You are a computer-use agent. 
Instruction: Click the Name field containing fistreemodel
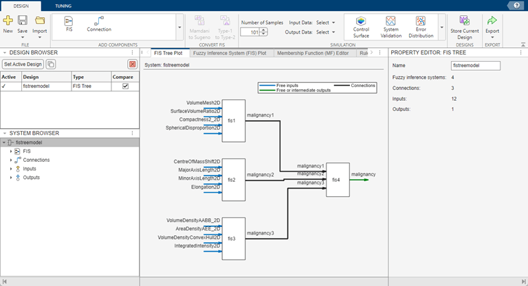coord(476,66)
